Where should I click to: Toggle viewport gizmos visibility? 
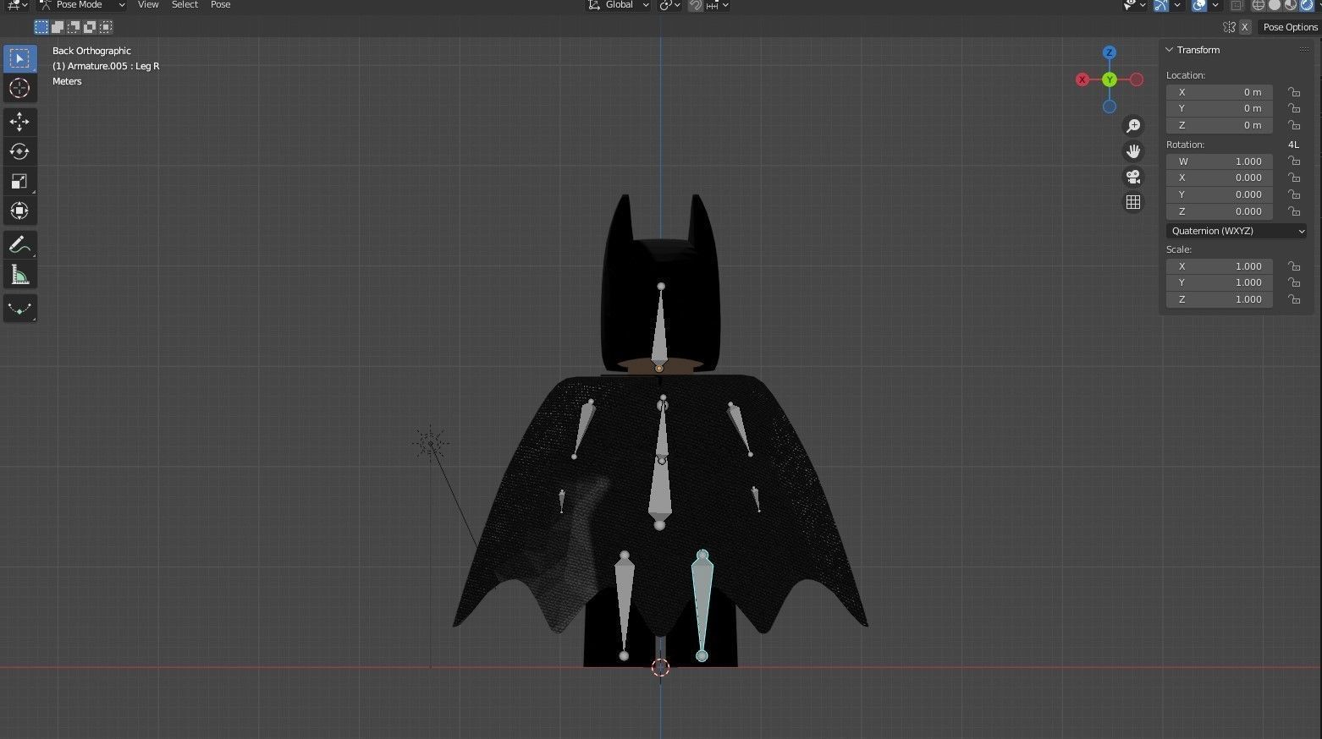(x=1161, y=5)
